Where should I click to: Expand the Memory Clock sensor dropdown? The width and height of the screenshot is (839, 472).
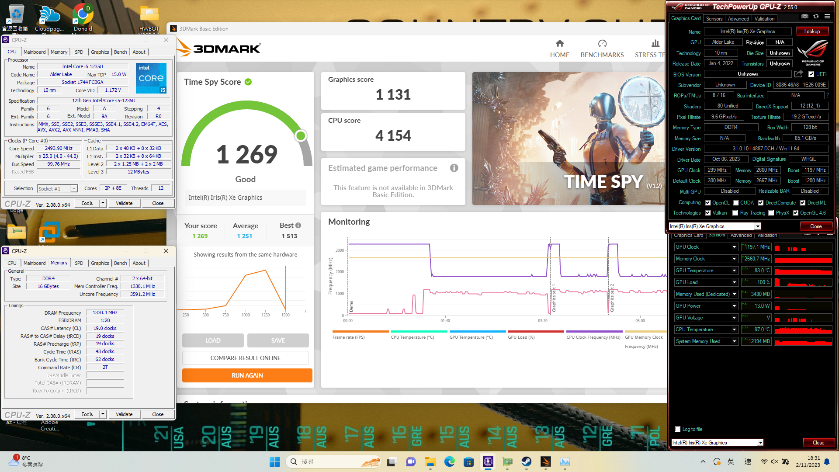click(x=734, y=259)
